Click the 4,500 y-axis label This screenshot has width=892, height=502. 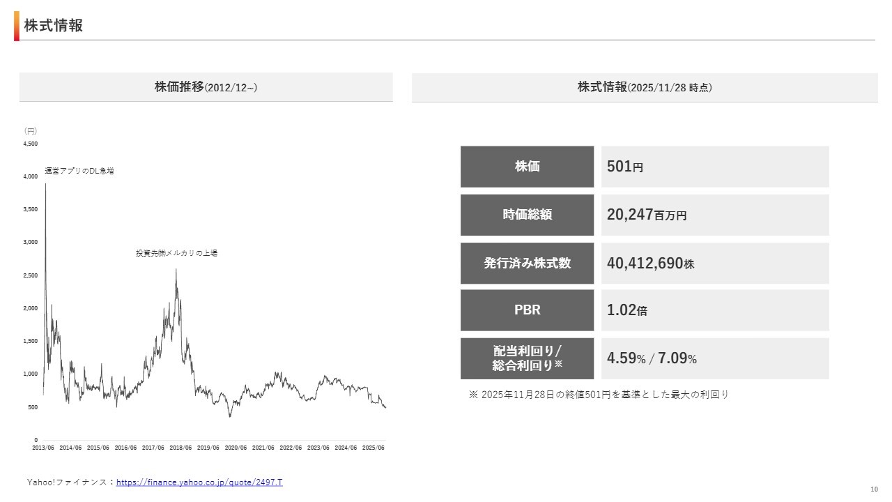[x=31, y=144]
